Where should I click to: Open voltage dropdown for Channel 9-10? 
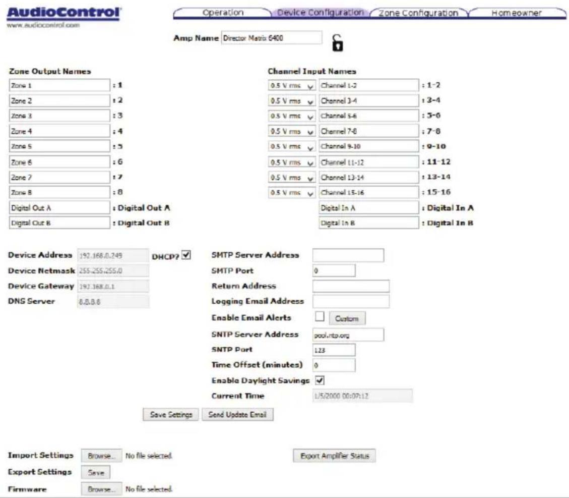(x=292, y=146)
